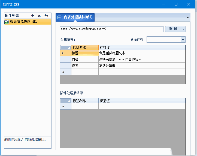Click the select-all corner of the 采集结果 grid
This screenshot has height=156, width=197.
coord(65,48)
